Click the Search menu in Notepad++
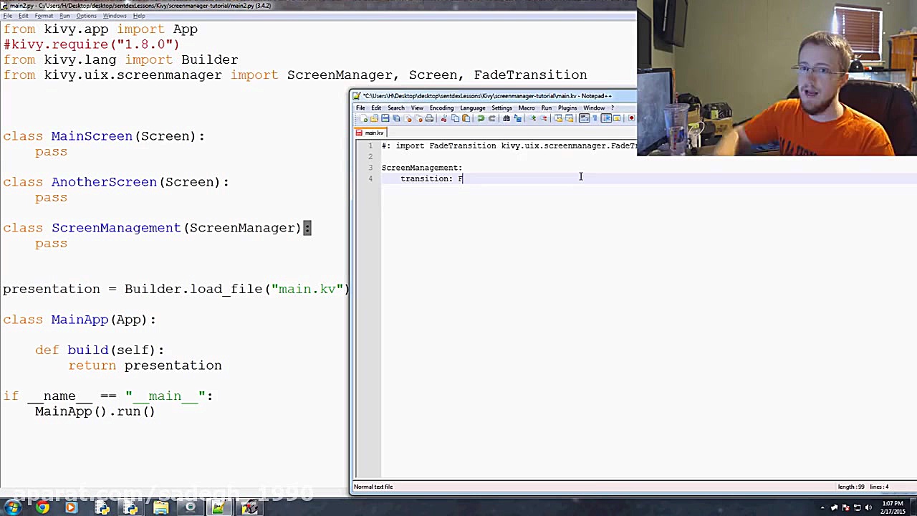The image size is (917, 516). 395,107
